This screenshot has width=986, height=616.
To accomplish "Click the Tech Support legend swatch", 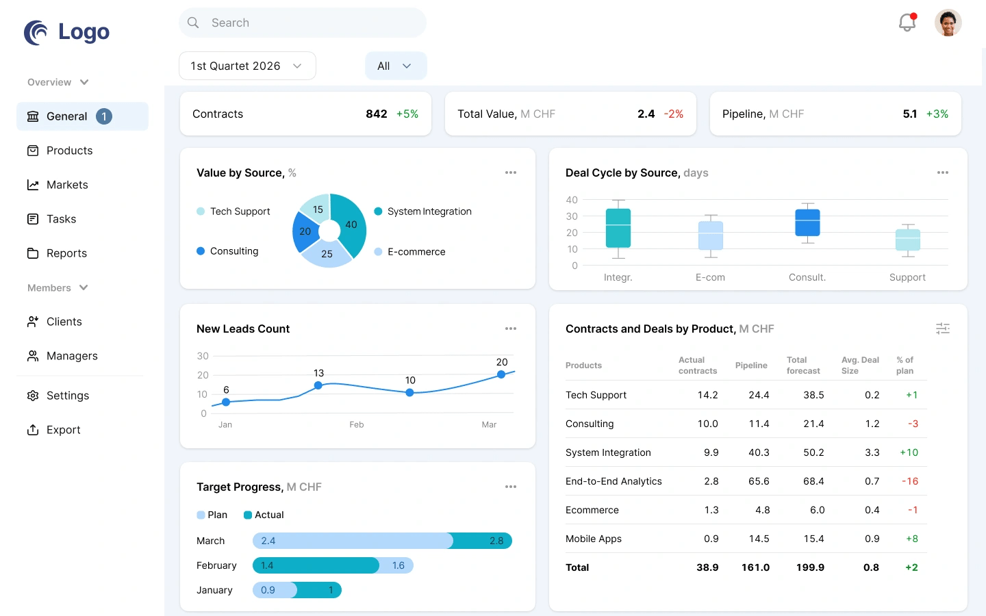I will [201, 211].
